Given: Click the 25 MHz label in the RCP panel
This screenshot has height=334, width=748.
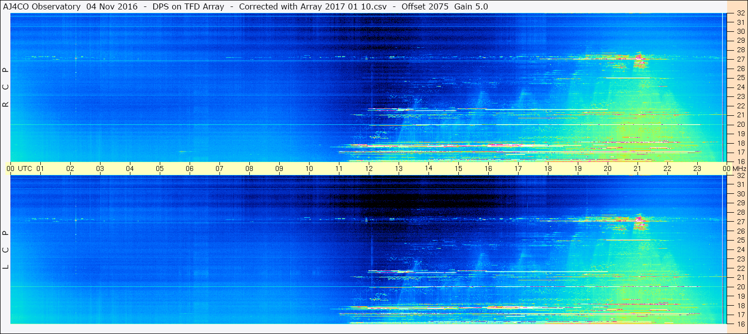Looking at the screenshot, I should point(741,78).
